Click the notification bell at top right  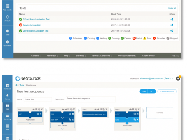coord(178,78)
